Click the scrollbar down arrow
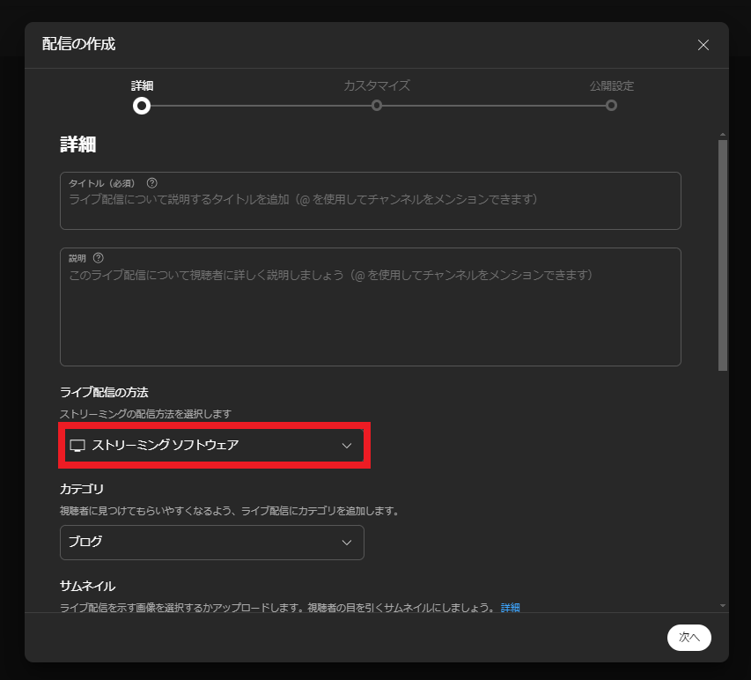 (723, 605)
